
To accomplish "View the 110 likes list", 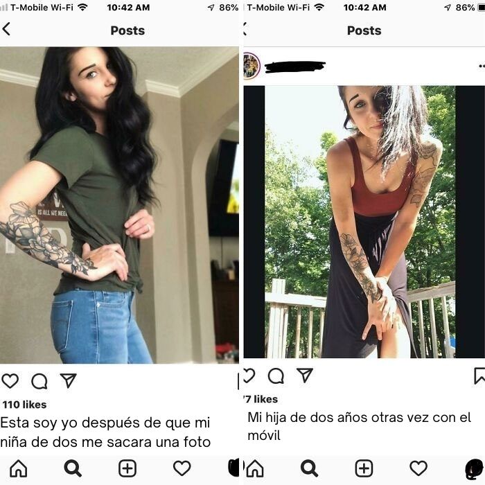I will [x=24, y=405].
